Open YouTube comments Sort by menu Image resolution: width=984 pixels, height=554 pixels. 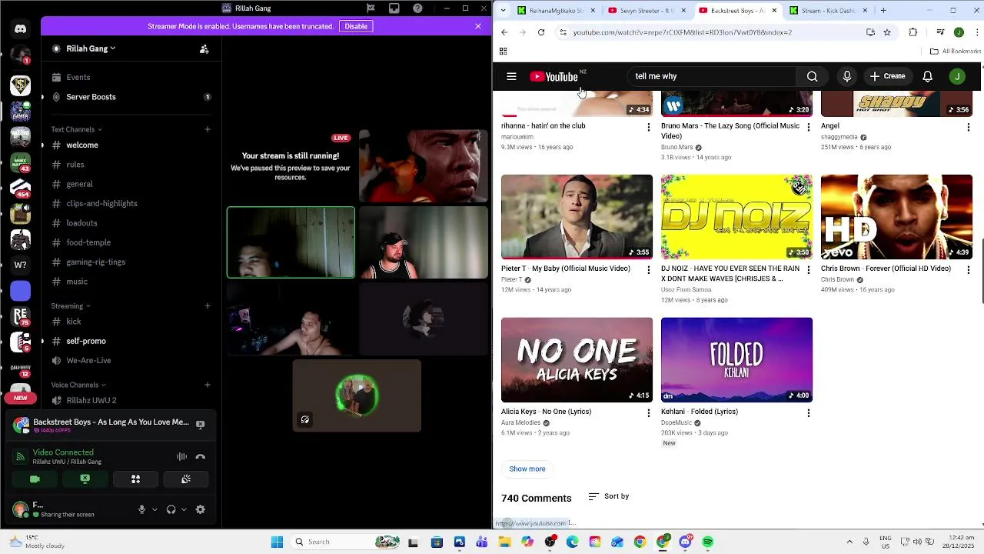(609, 497)
